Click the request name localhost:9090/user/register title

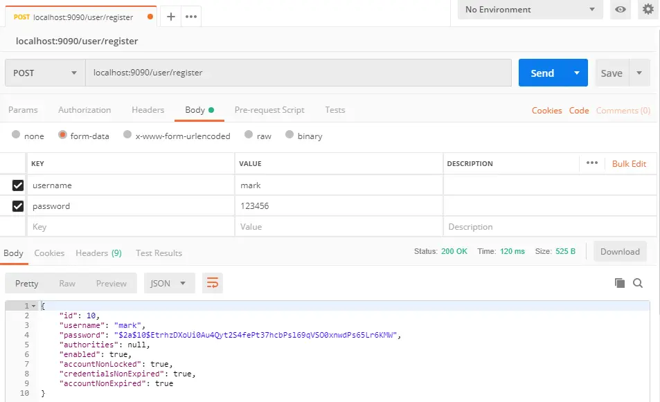pos(77,41)
